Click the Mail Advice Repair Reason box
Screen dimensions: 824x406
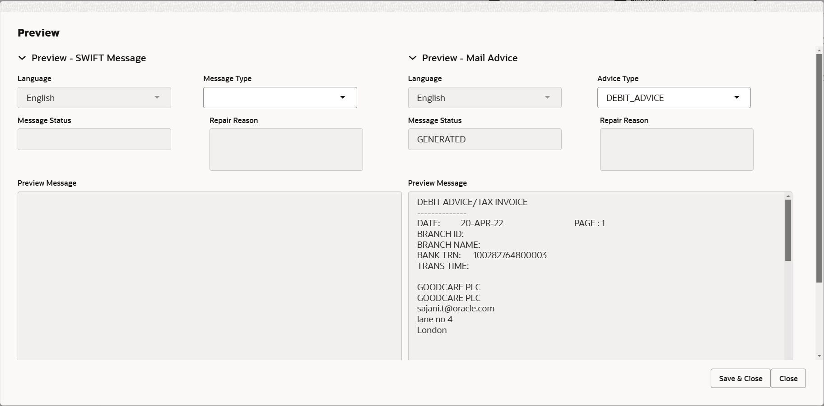[677, 150]
